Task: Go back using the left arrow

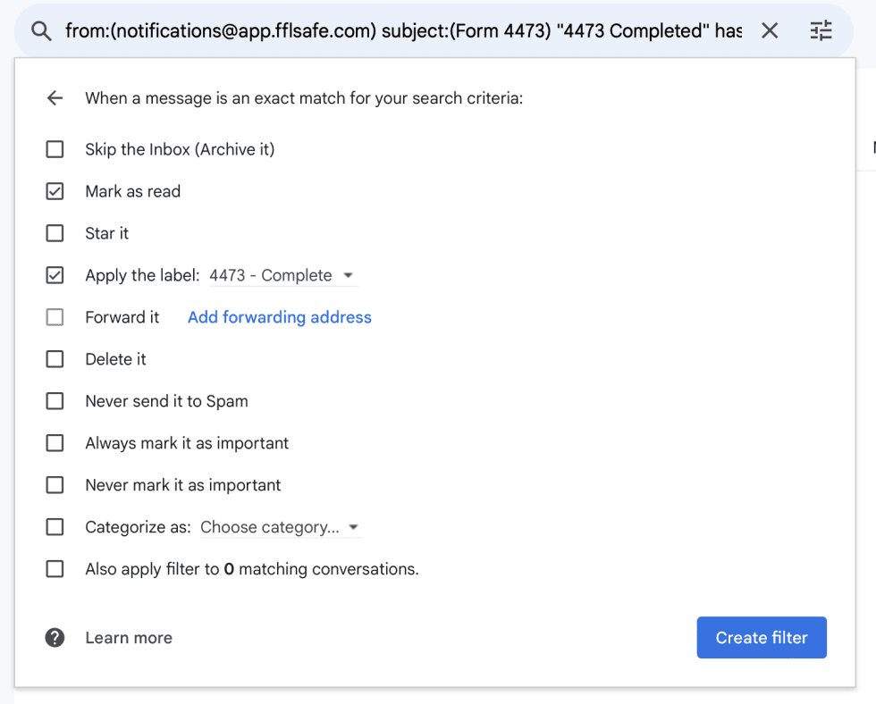Action: [55, 98]
